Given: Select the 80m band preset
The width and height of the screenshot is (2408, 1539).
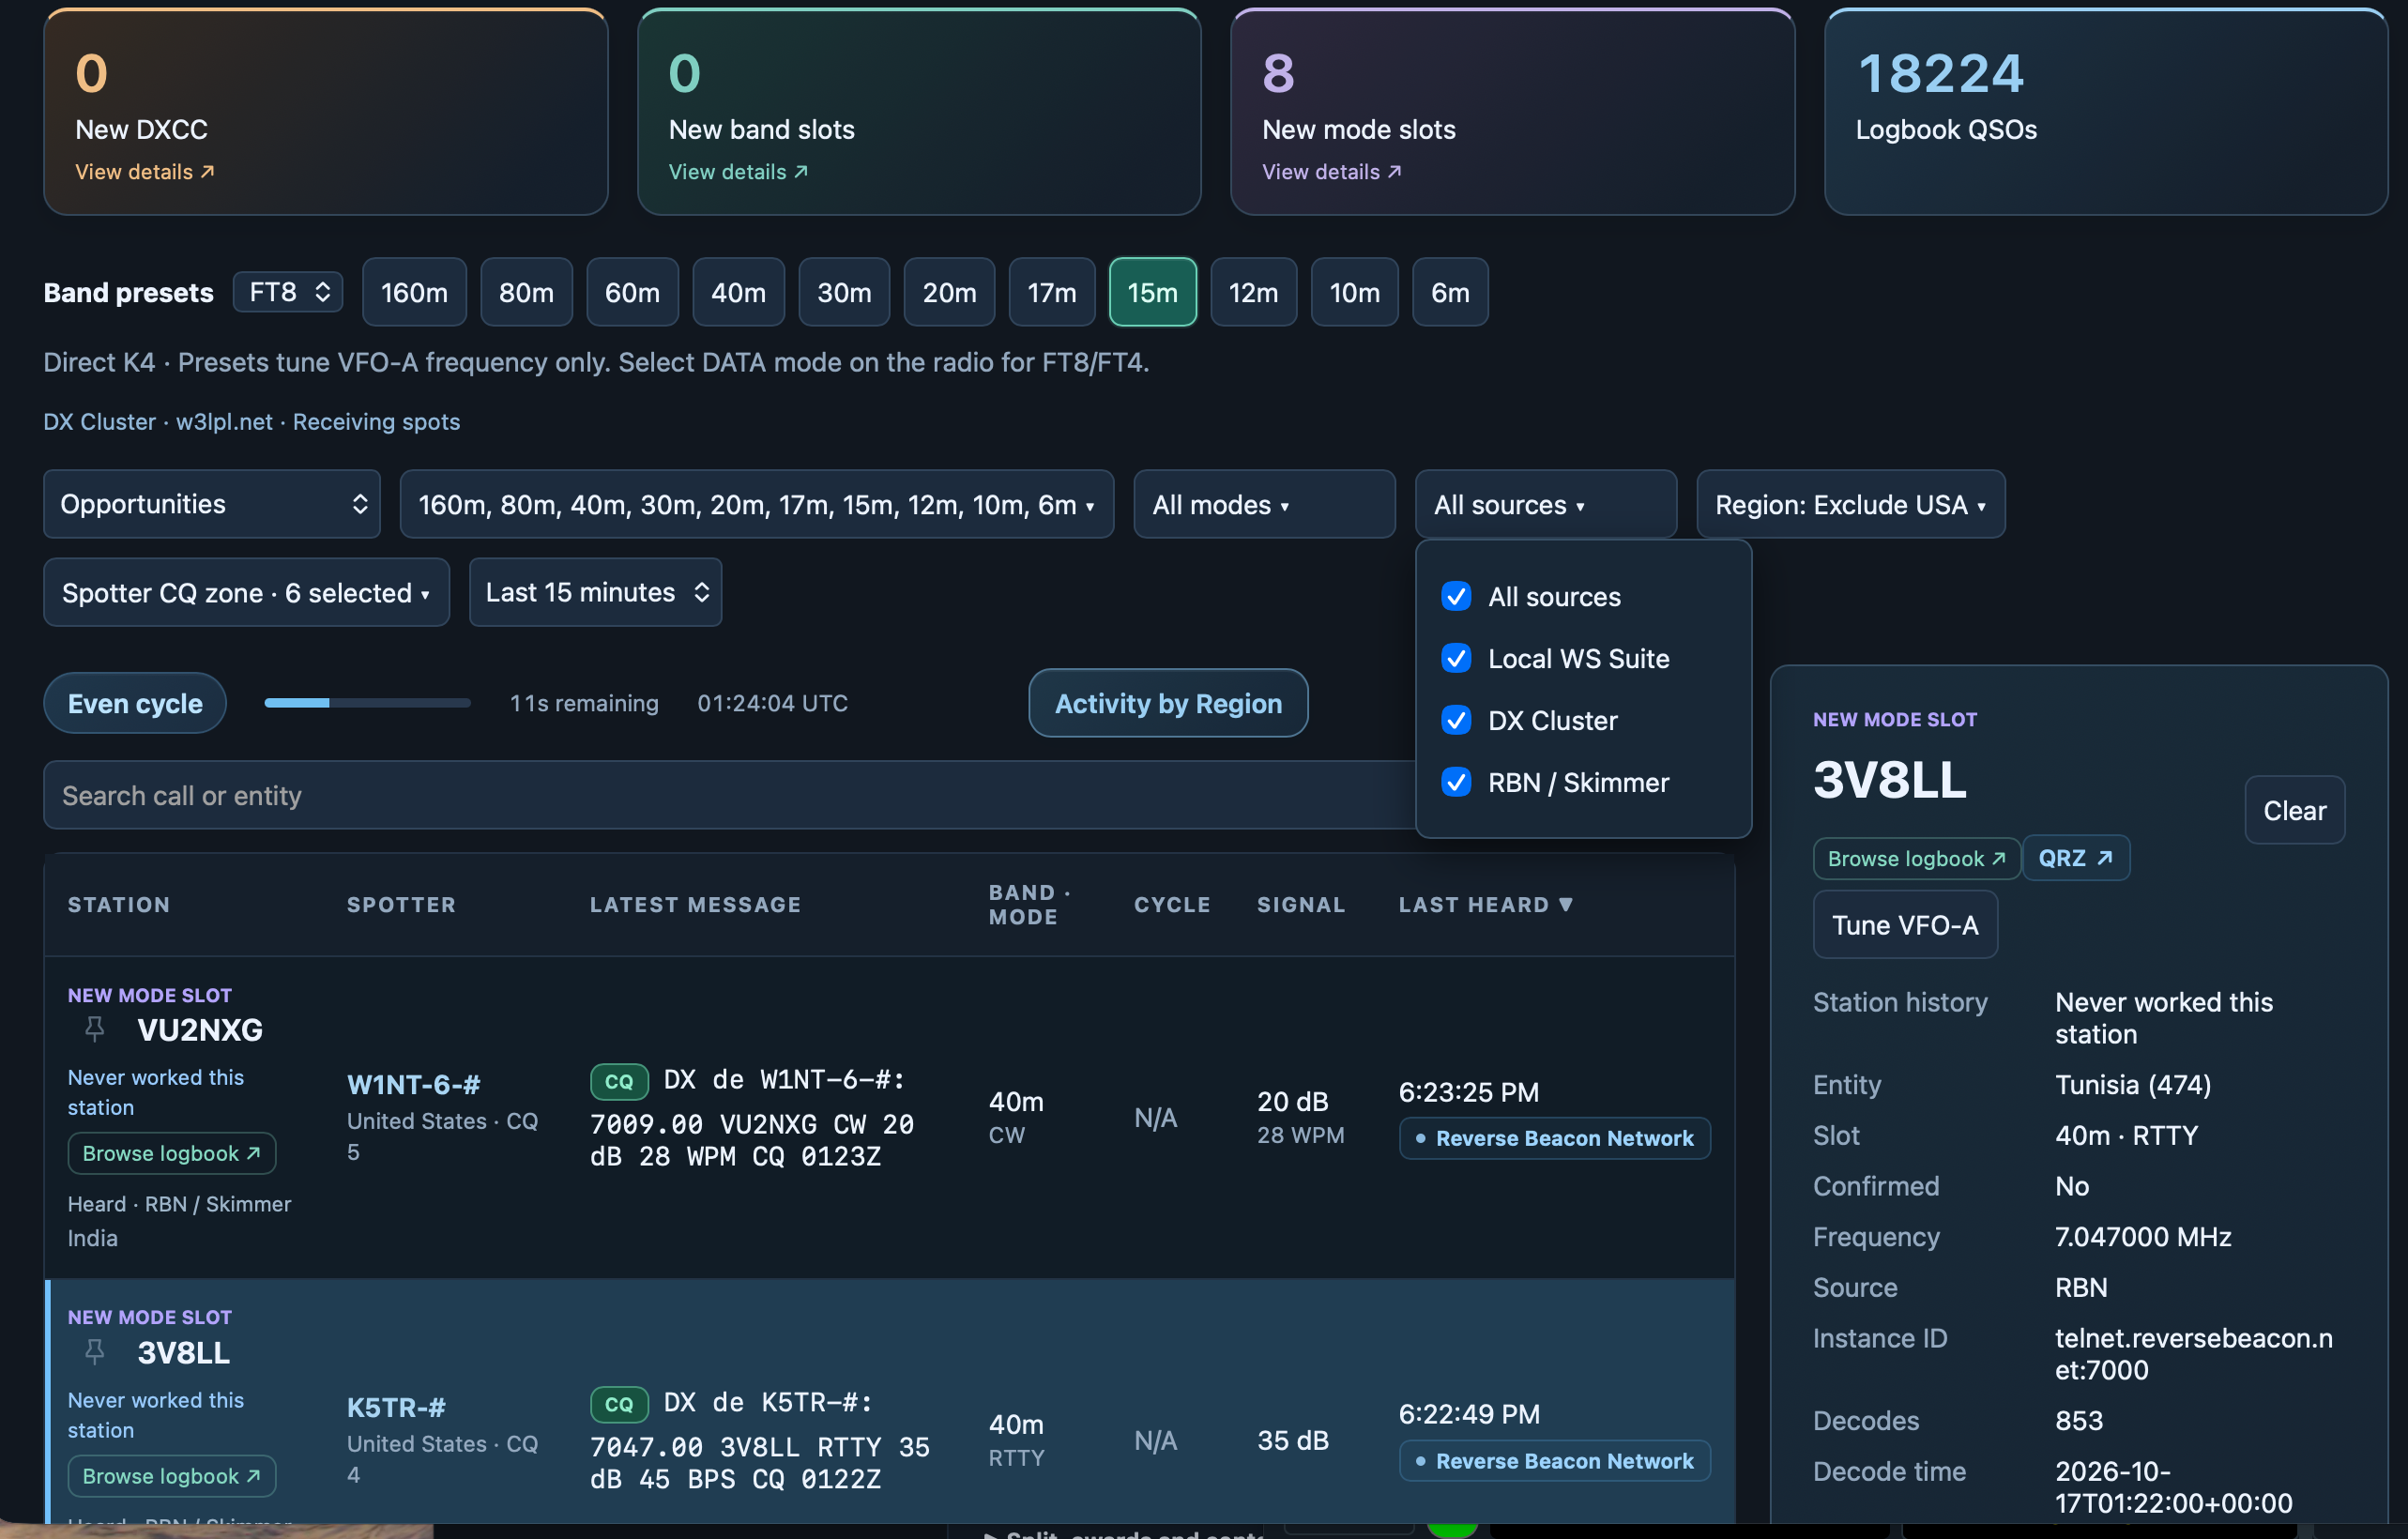Looking at the screenshot, I should [x=526, y=292].
